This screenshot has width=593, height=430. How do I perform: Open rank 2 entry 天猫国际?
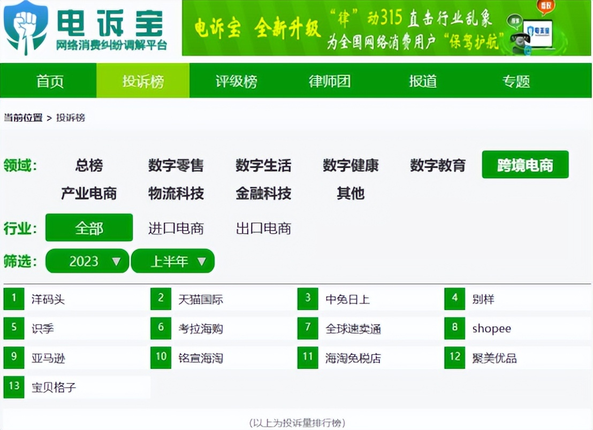201,300
